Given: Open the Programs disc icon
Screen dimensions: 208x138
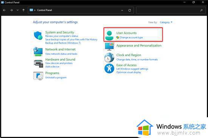Looking at the screenshot, I should (x=38, y=76).
